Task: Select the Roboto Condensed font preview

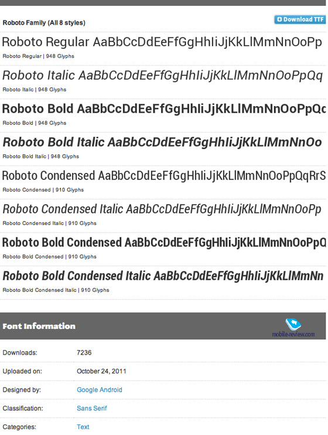Action: click(164, 176)
